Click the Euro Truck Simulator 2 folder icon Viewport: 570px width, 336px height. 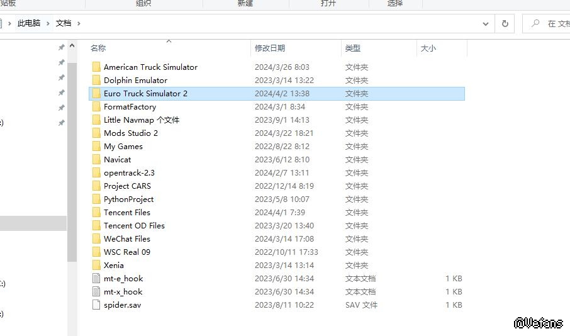[96, 94]
